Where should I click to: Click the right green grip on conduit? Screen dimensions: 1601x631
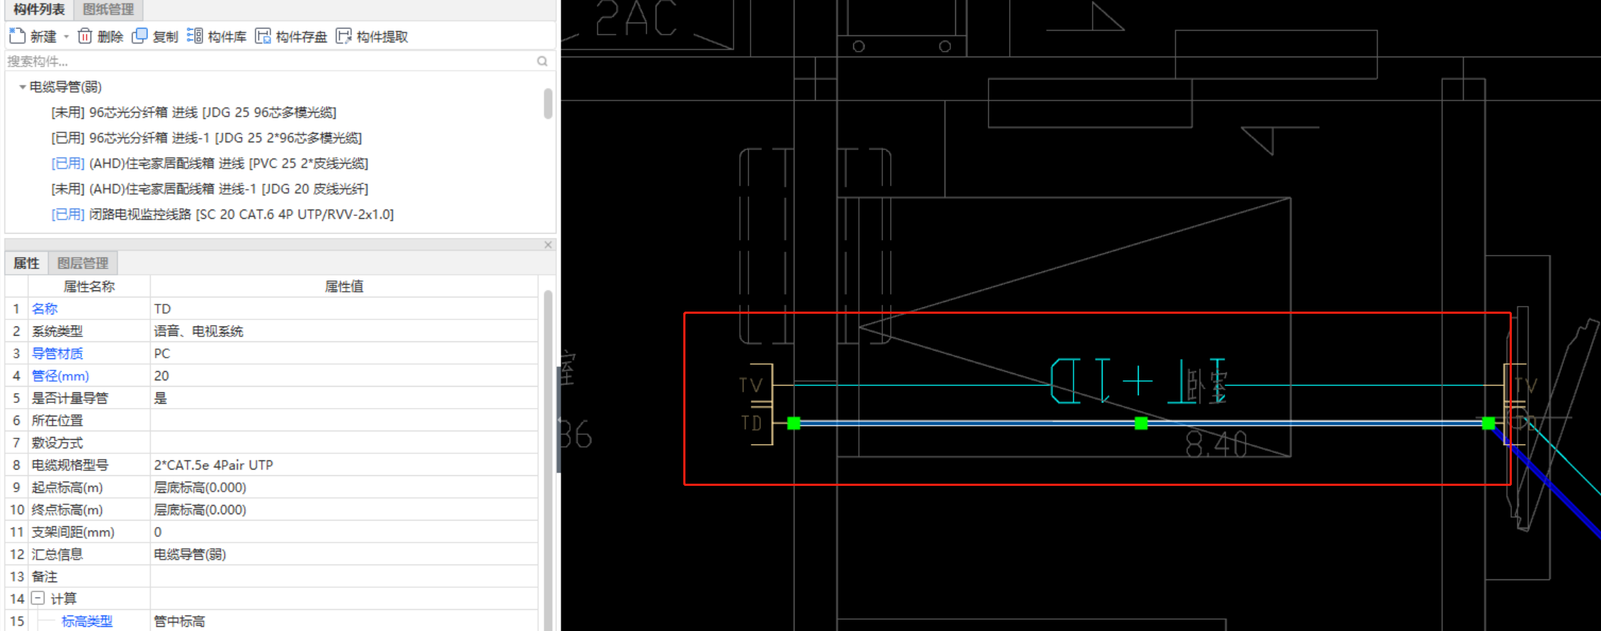(1488, 423)
